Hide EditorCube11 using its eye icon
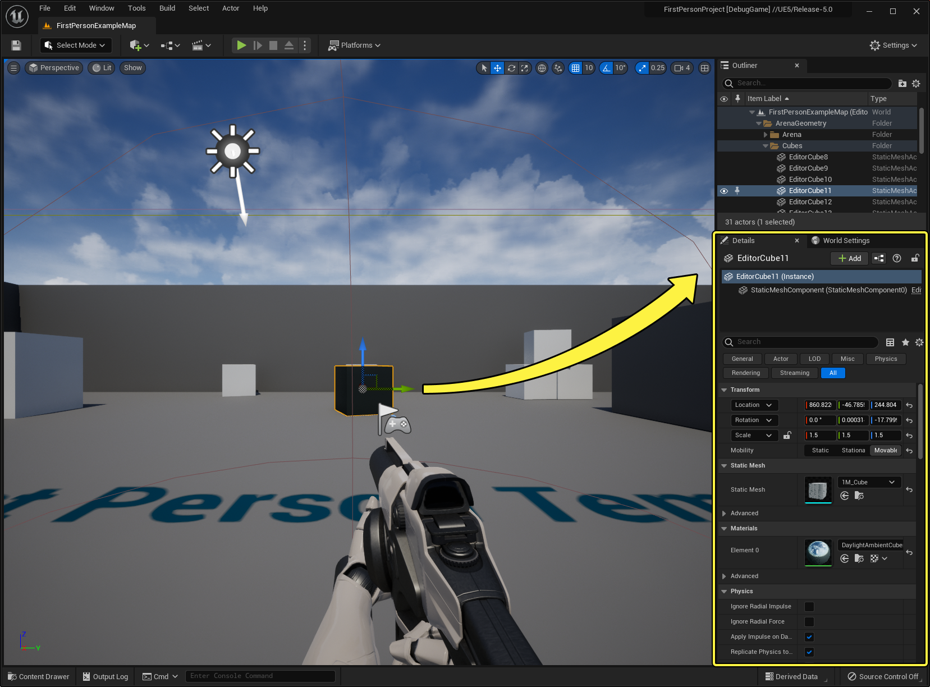 click(x=724, y=191)
